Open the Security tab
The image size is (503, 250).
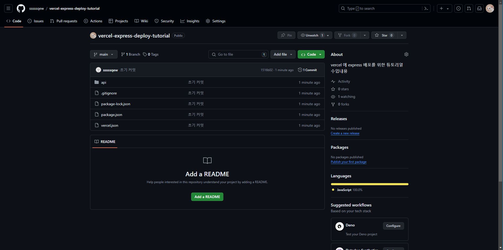(164, 21)
